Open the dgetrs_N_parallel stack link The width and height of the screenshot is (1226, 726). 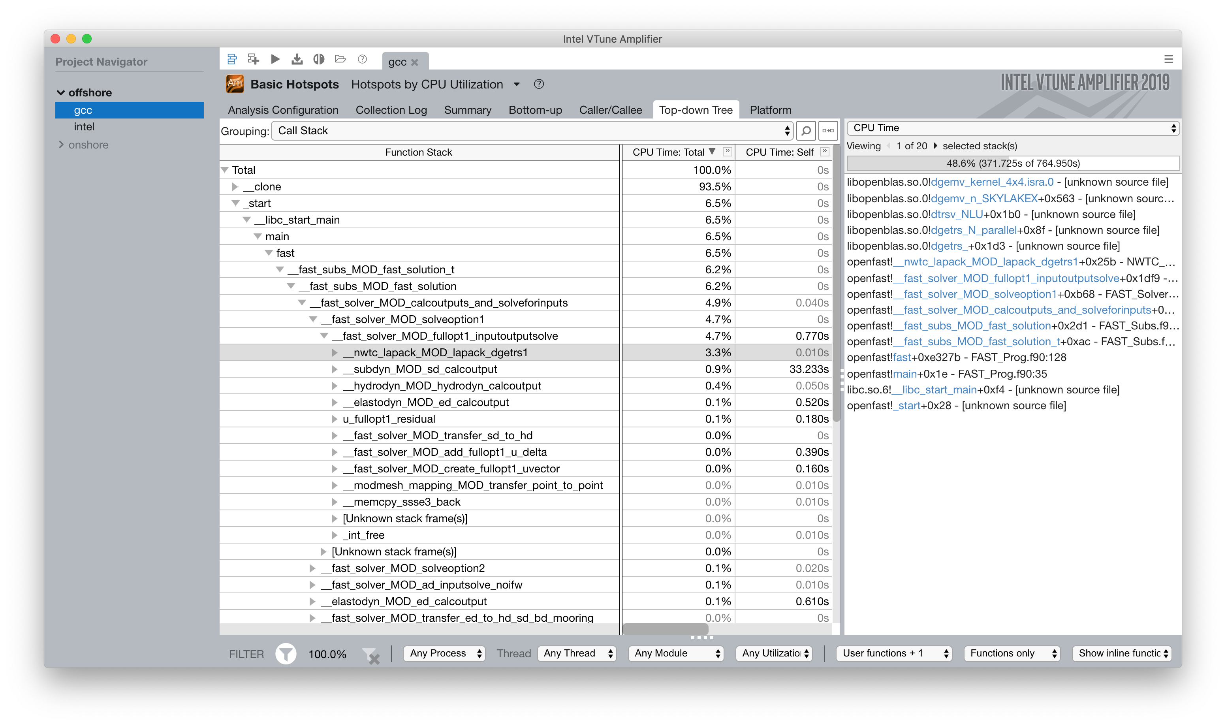(974, 230)
